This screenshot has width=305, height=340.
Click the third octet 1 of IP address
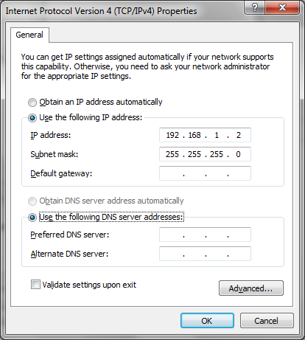(217, 135)
